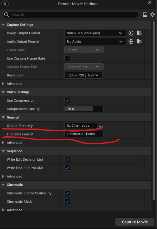
Task: Click the settings panel vertical scrollbar
Action: [x=154, y=110]
